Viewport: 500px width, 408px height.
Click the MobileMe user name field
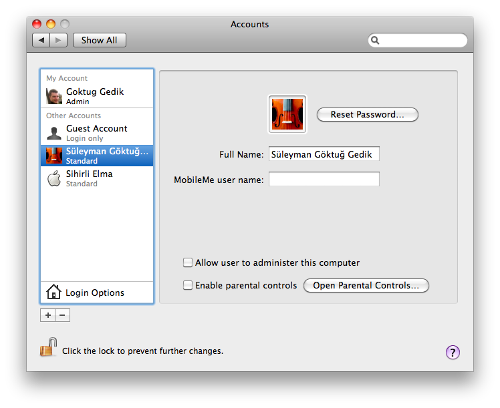[324, 179]
